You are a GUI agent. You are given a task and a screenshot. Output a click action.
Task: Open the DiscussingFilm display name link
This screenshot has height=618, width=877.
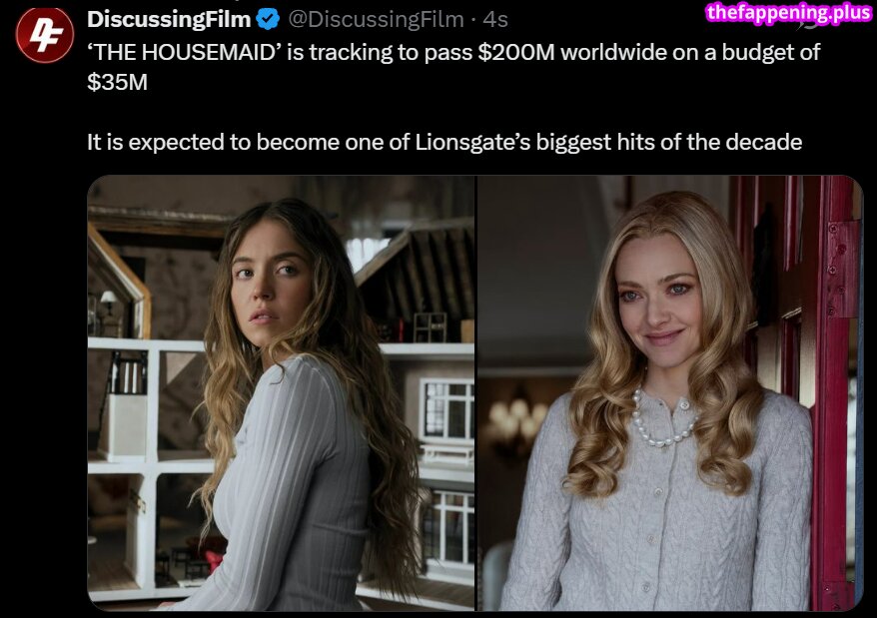point(169,19)
